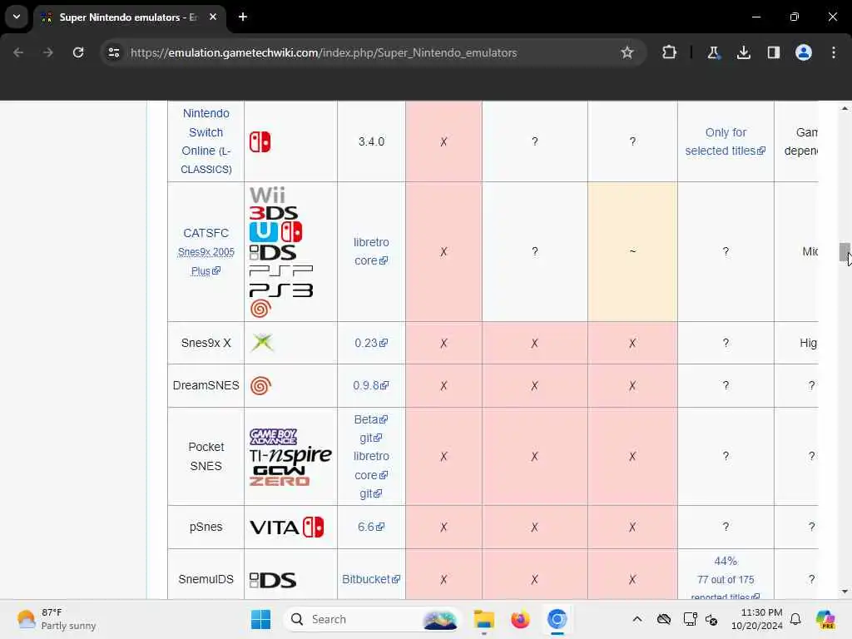This screenshot has width=852, height=639.
Task: Open the libretro core link in CATSFC row
Action: click(371, 251)
